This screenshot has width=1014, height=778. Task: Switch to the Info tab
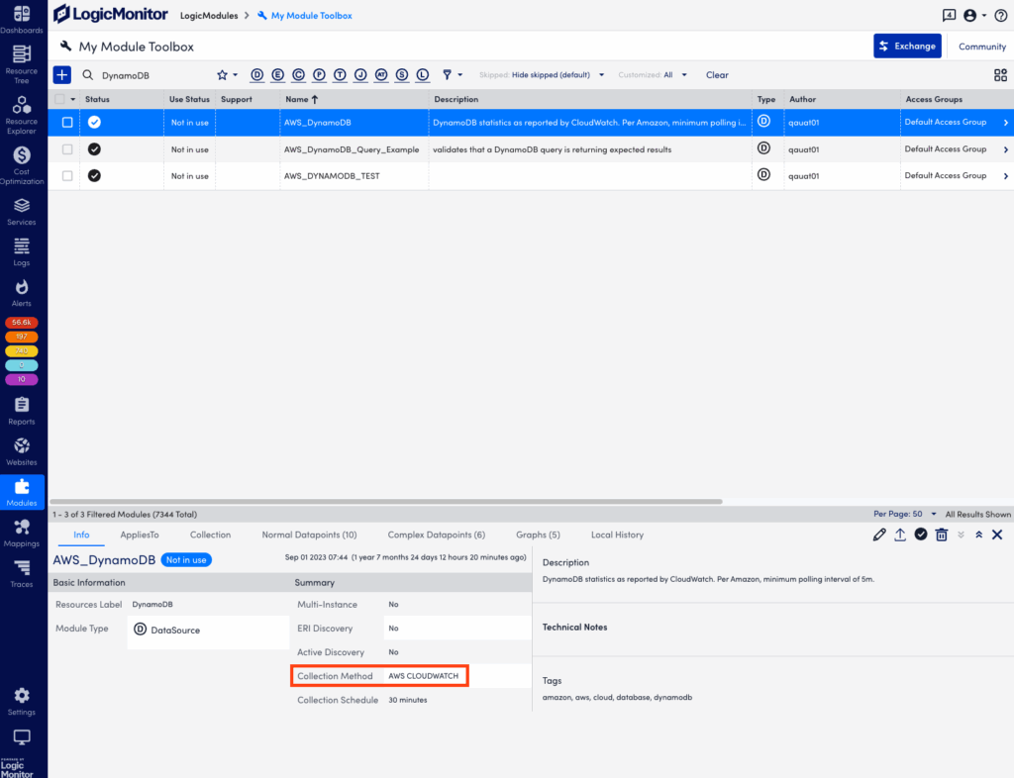click(x=81, y=535)
